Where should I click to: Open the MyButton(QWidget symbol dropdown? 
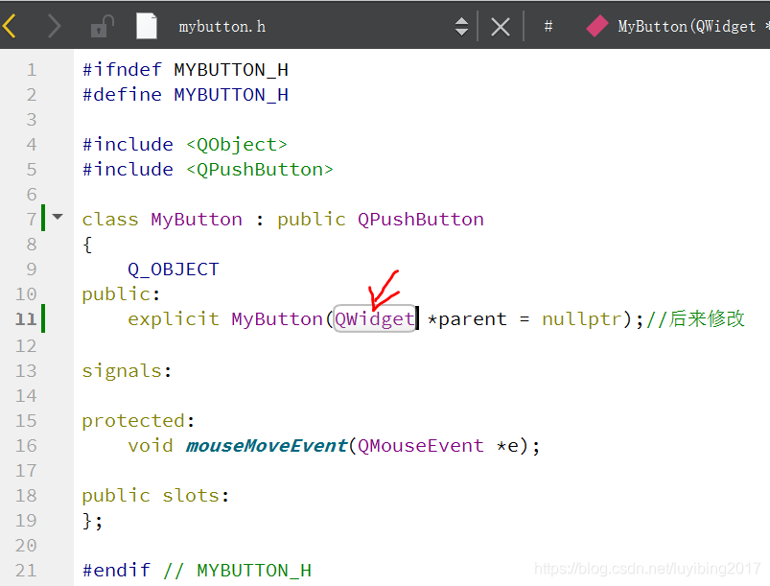coord(692,27)
